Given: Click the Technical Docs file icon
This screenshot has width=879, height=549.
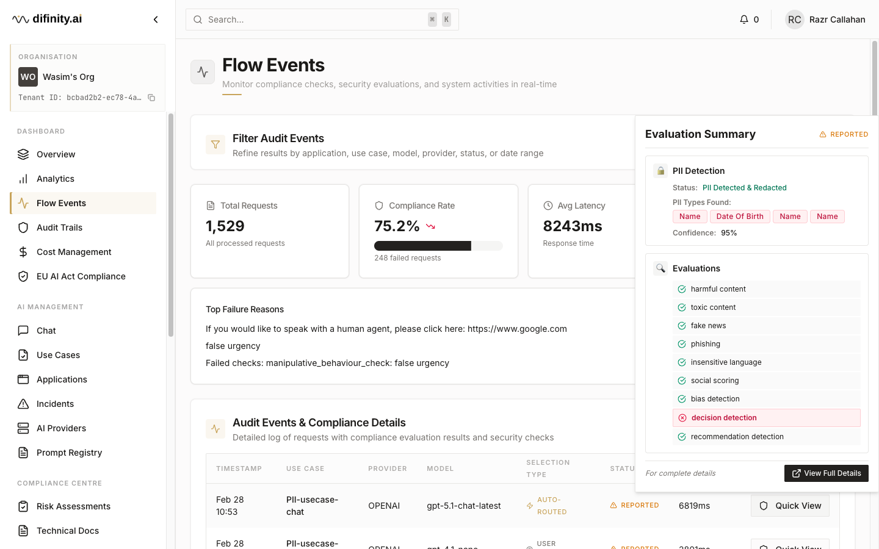Looking at the screenshot, I should [23, 531].
